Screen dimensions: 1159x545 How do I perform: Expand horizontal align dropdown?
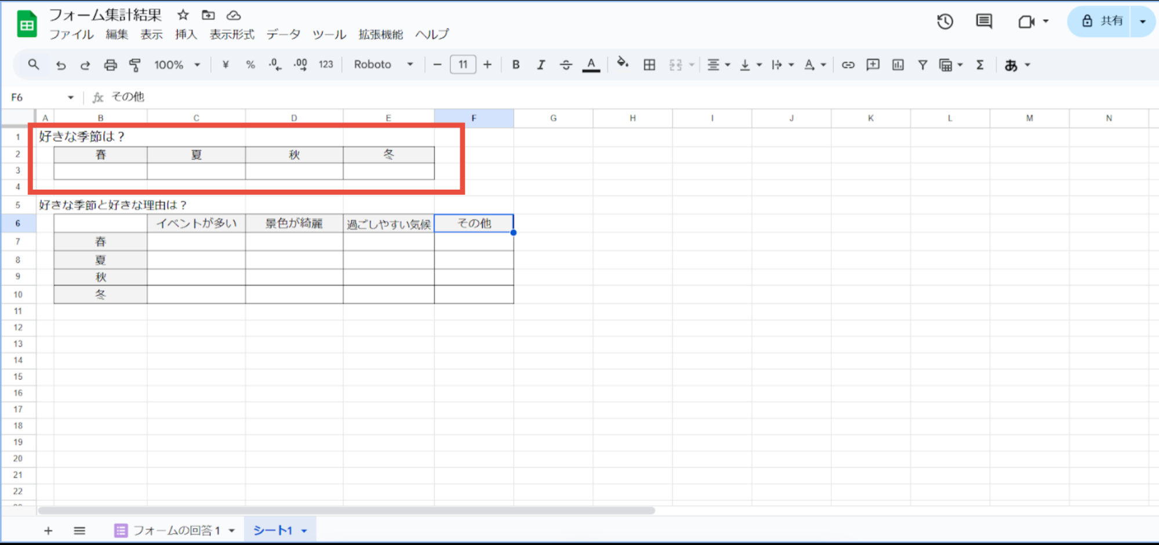point(728,65)
